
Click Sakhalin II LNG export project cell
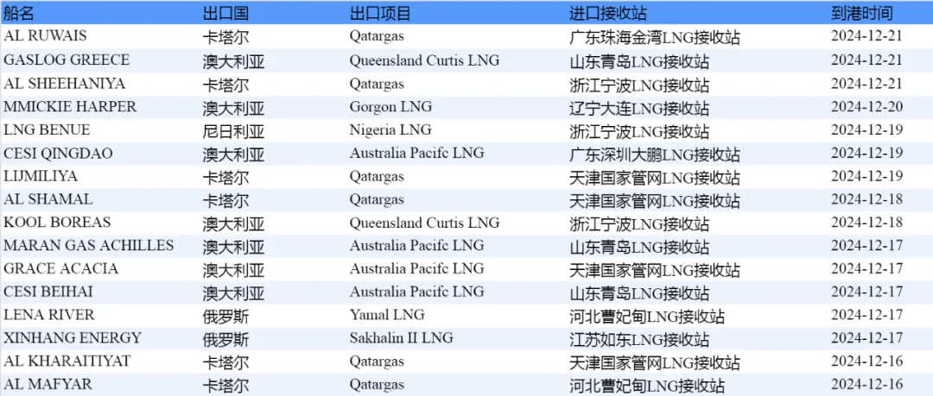pyautogui.click(x=402, y=337)
